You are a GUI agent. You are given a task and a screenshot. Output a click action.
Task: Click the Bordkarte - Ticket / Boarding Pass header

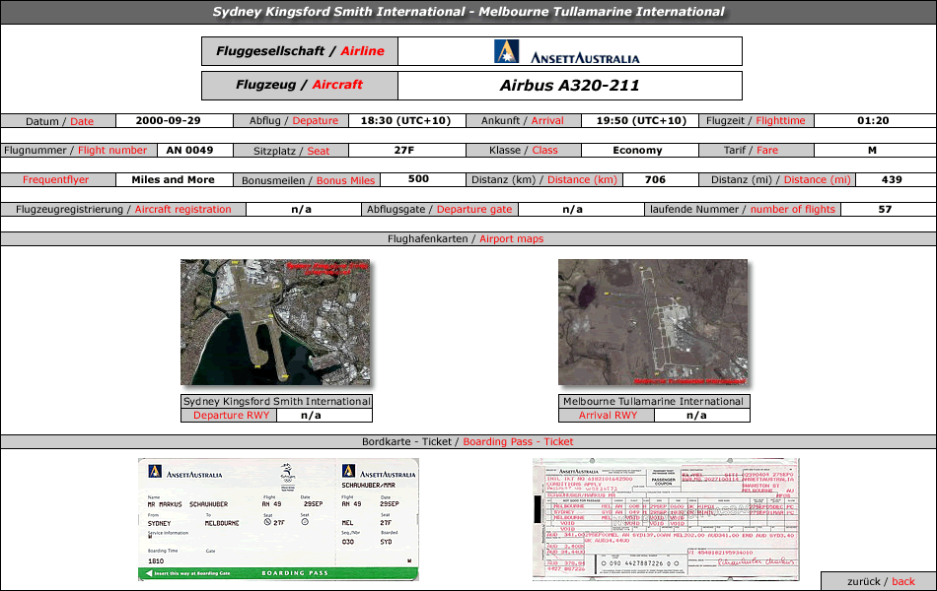point(468,441)
